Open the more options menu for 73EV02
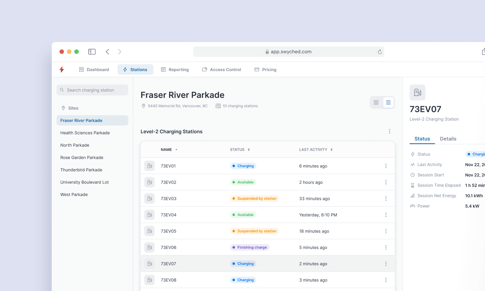The image size is (485, 291). click(386, 182)
